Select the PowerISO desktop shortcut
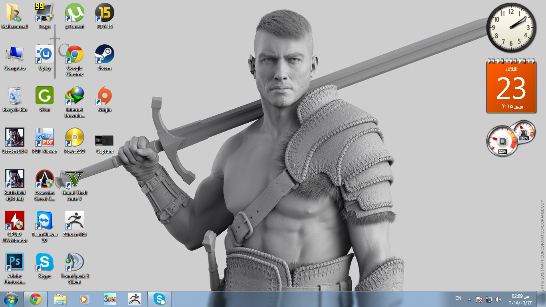This screenshot has width=546, height=307. point(75,141)
